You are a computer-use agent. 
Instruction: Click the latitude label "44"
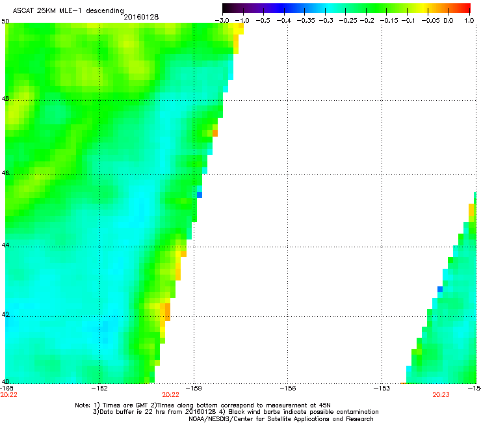[x=5, y=245]
